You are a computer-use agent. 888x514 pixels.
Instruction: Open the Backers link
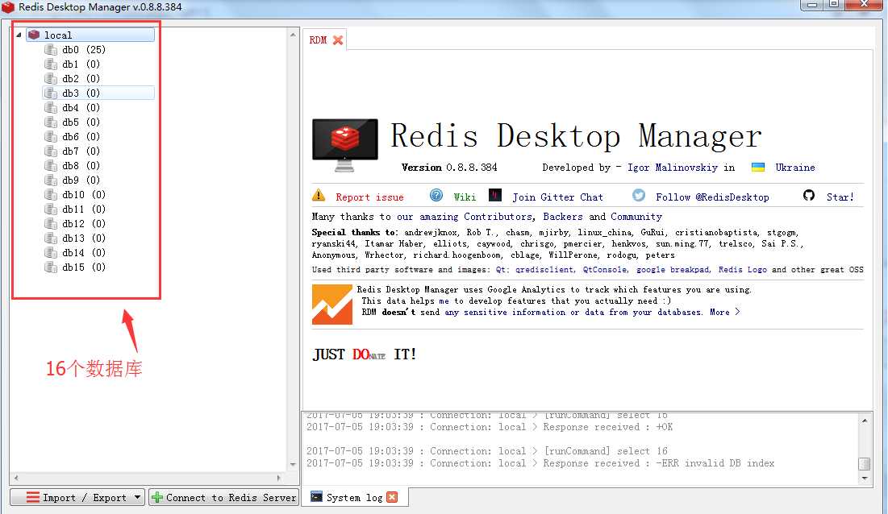[563, 217]
